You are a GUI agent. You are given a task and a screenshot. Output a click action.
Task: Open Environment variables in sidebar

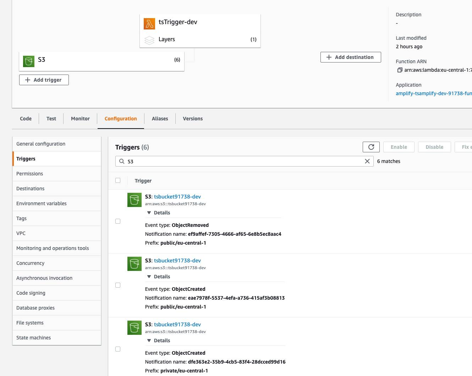point(57,203)
